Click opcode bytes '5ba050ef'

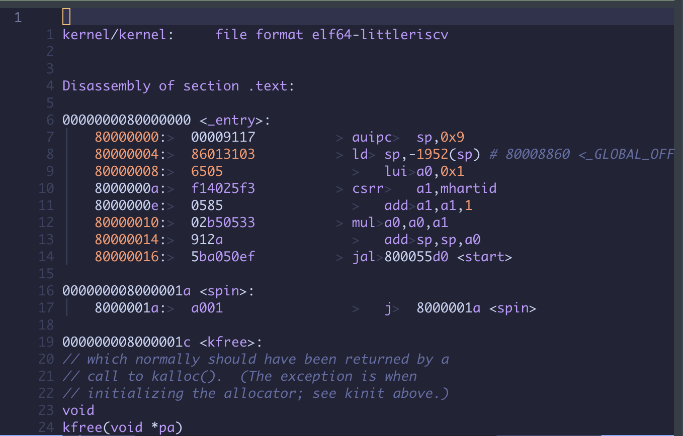pos(223,257)
